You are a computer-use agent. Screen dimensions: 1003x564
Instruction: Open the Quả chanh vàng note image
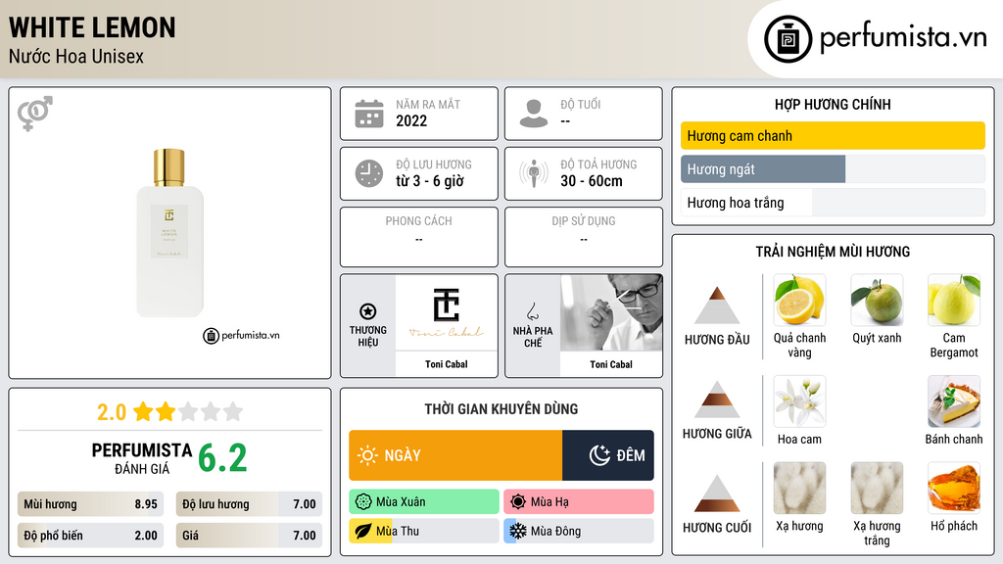point(799,300)
